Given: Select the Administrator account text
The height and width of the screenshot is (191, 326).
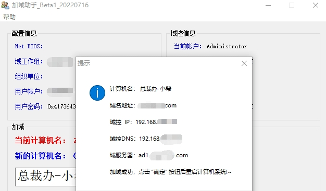Looking at the screenshot, I should pos(227,46).
